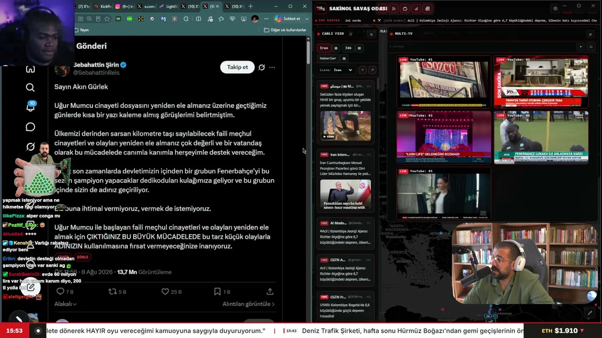Select the Haberler feed tab
The height and width of the screenshot is (338, 602).
coord(328,58)
